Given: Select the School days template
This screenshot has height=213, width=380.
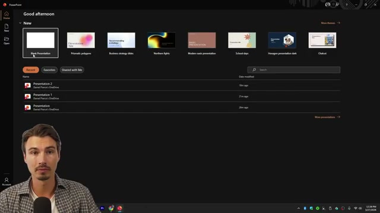Looking at the screenshot, I should [x=242, y=43].
